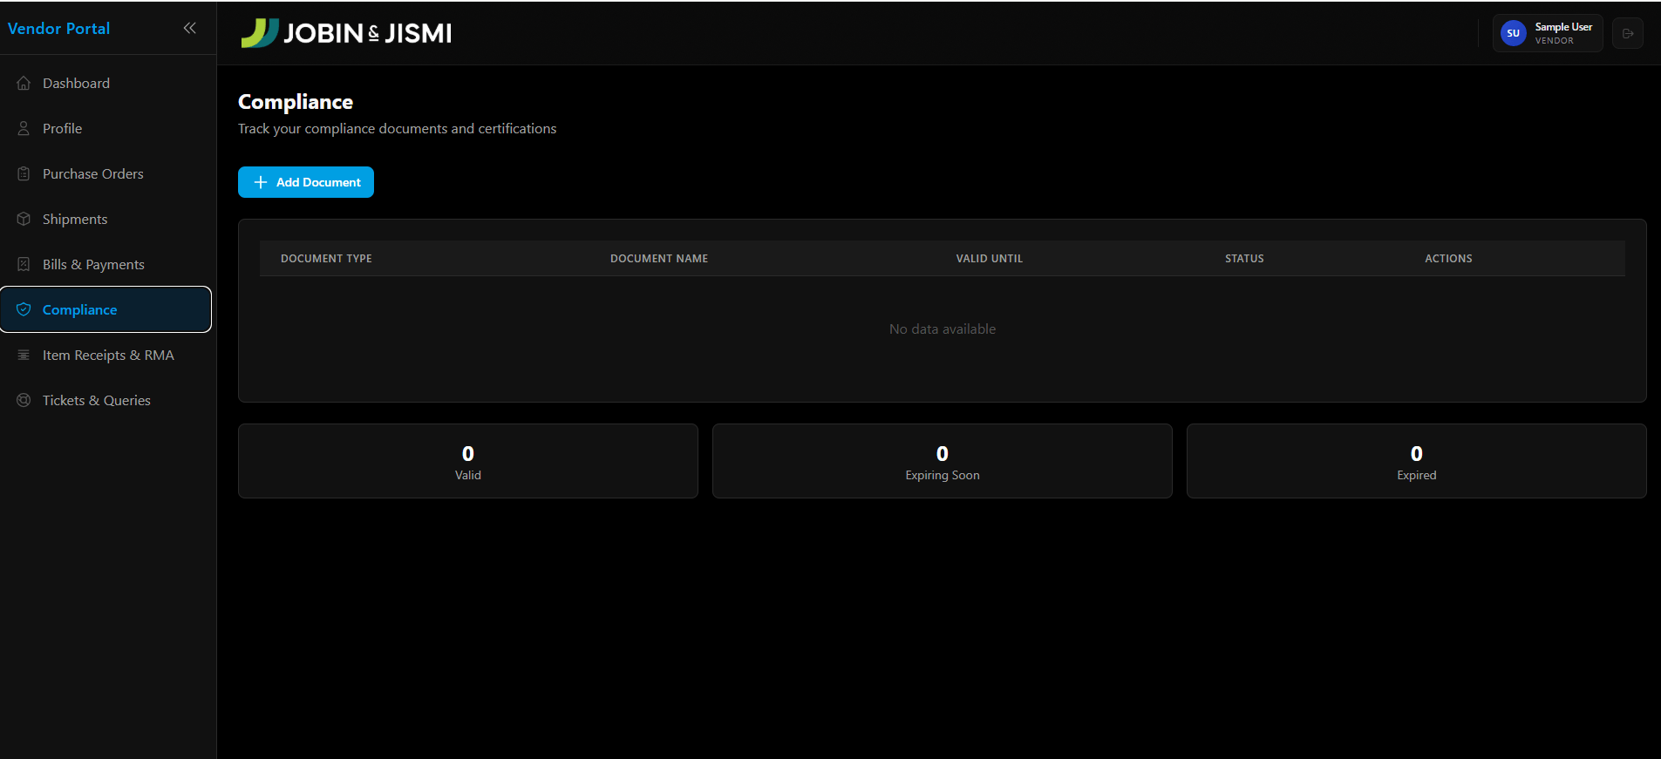
Task: Click the Document Name column header
Action: click(659, 259)
